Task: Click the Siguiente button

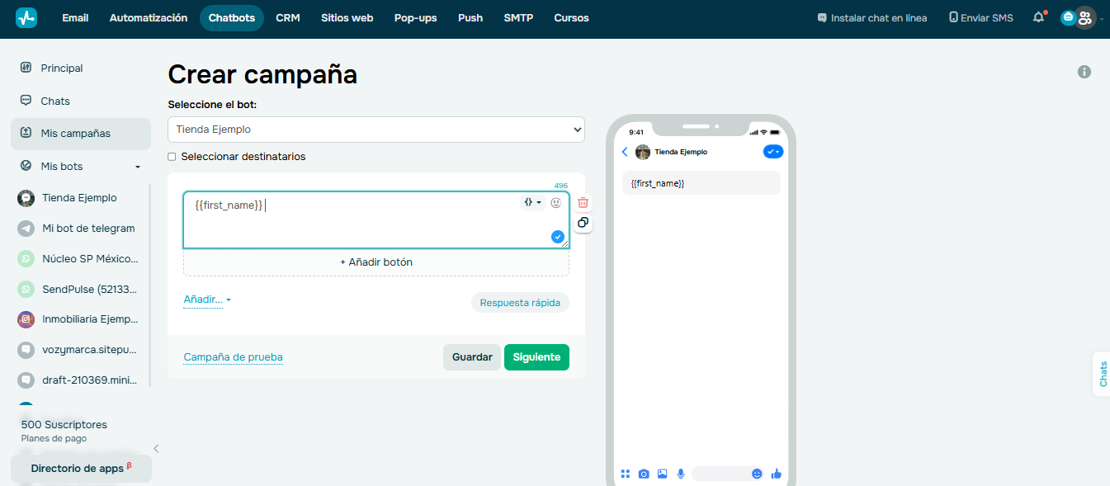Action: 536,356
